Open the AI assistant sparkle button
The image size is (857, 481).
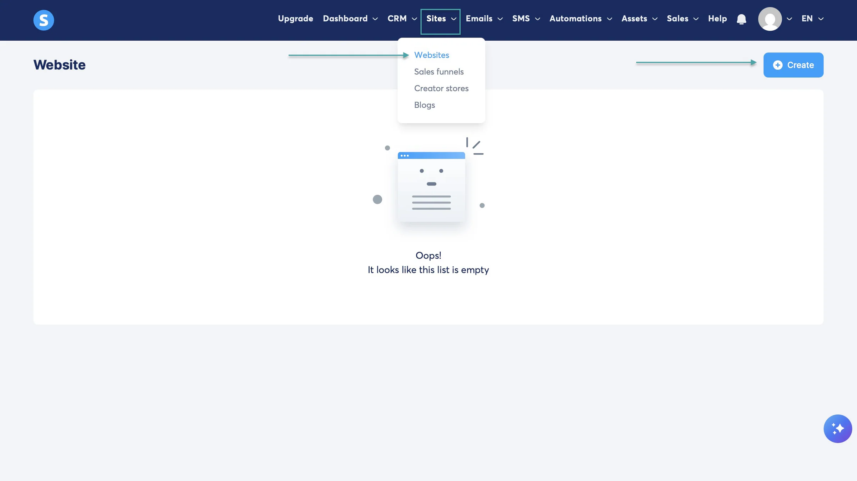tap(837, 429)
